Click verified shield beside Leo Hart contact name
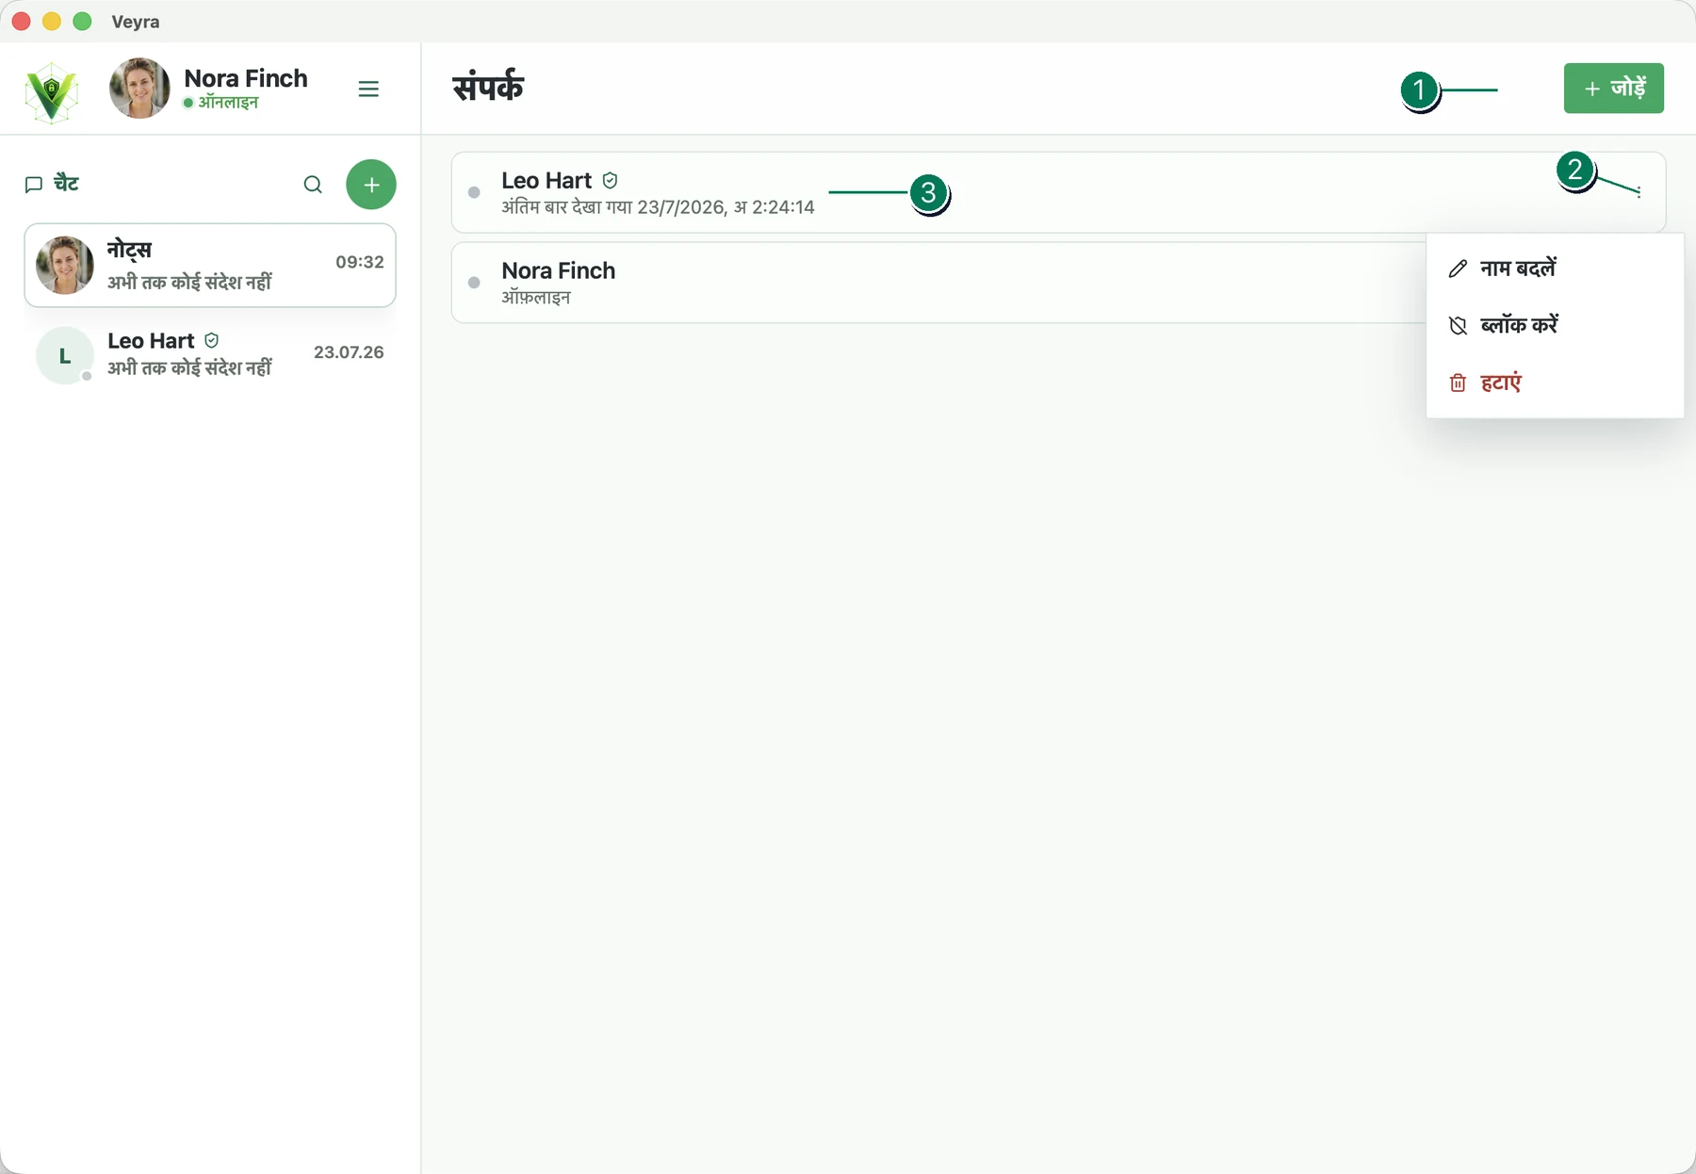 pyautogui.click(x=611, y=180)
